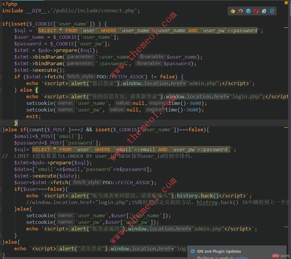Open preview in Chrome browser
This screenshot has width=291, height=259.
233,11
